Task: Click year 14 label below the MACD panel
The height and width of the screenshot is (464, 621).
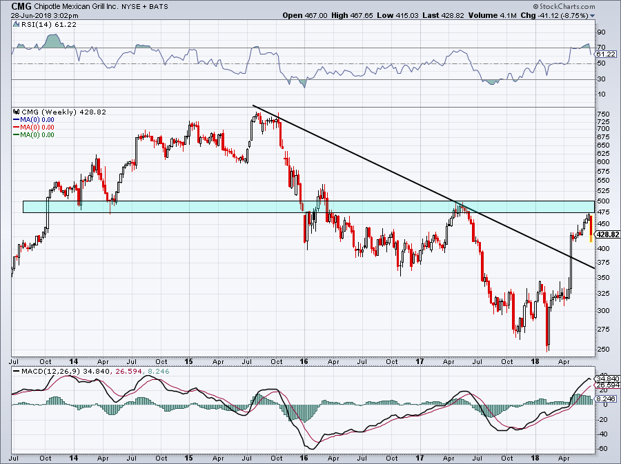Action: point(73,458)
